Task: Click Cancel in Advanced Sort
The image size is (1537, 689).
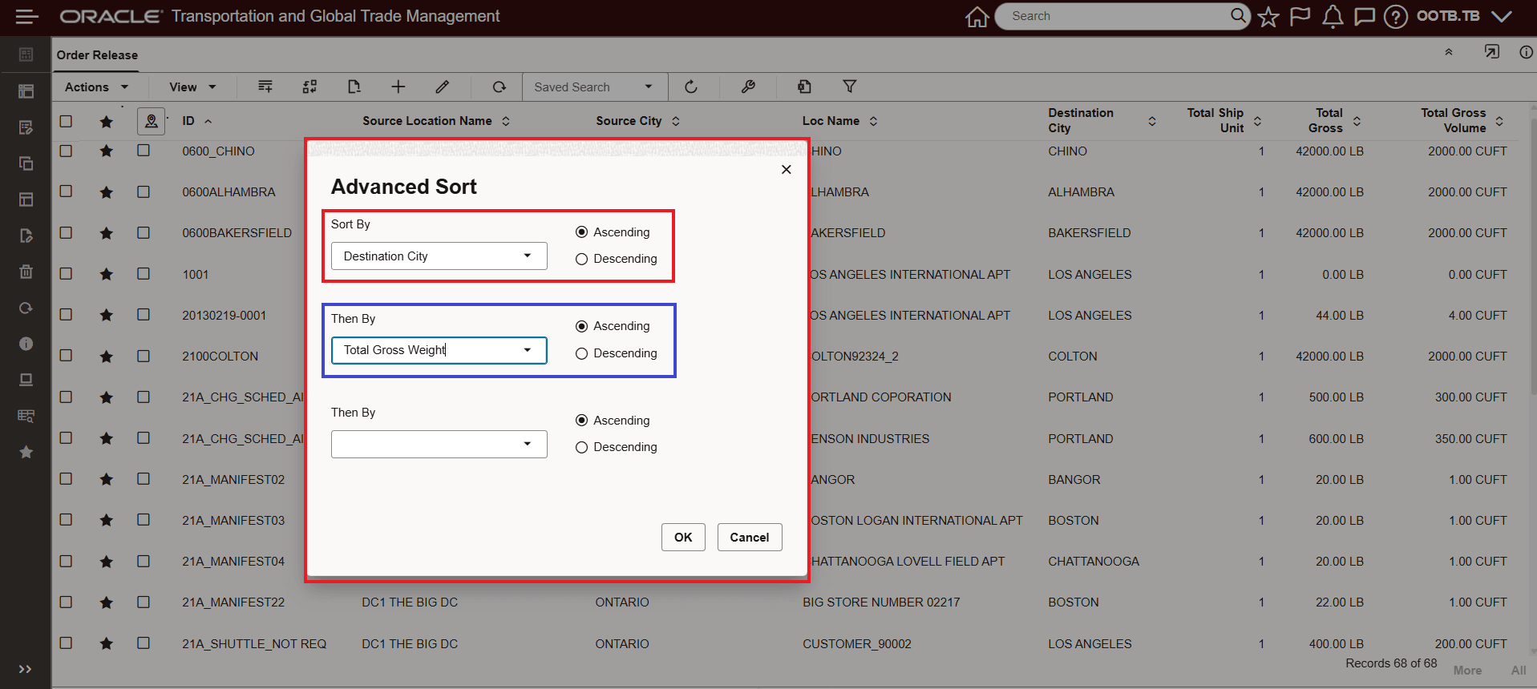Action: click(x=750, y=537)
